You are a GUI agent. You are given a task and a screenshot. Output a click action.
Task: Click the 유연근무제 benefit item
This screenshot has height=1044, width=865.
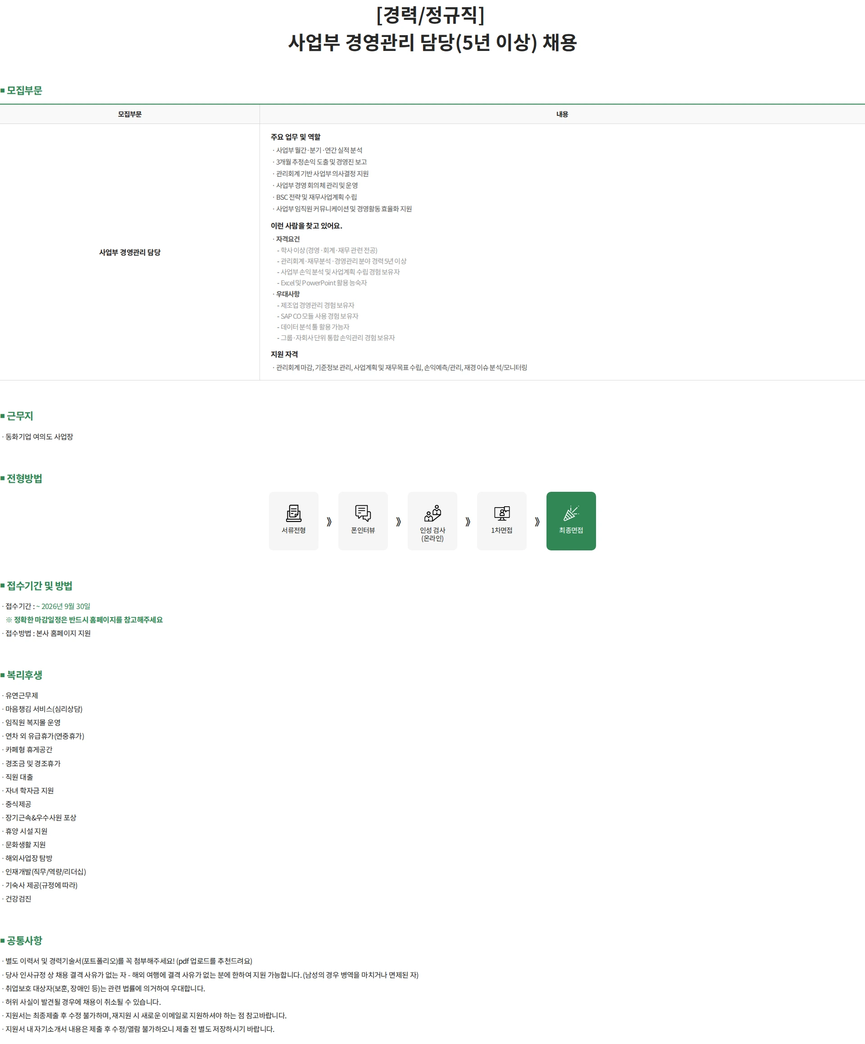click(21, 696)
